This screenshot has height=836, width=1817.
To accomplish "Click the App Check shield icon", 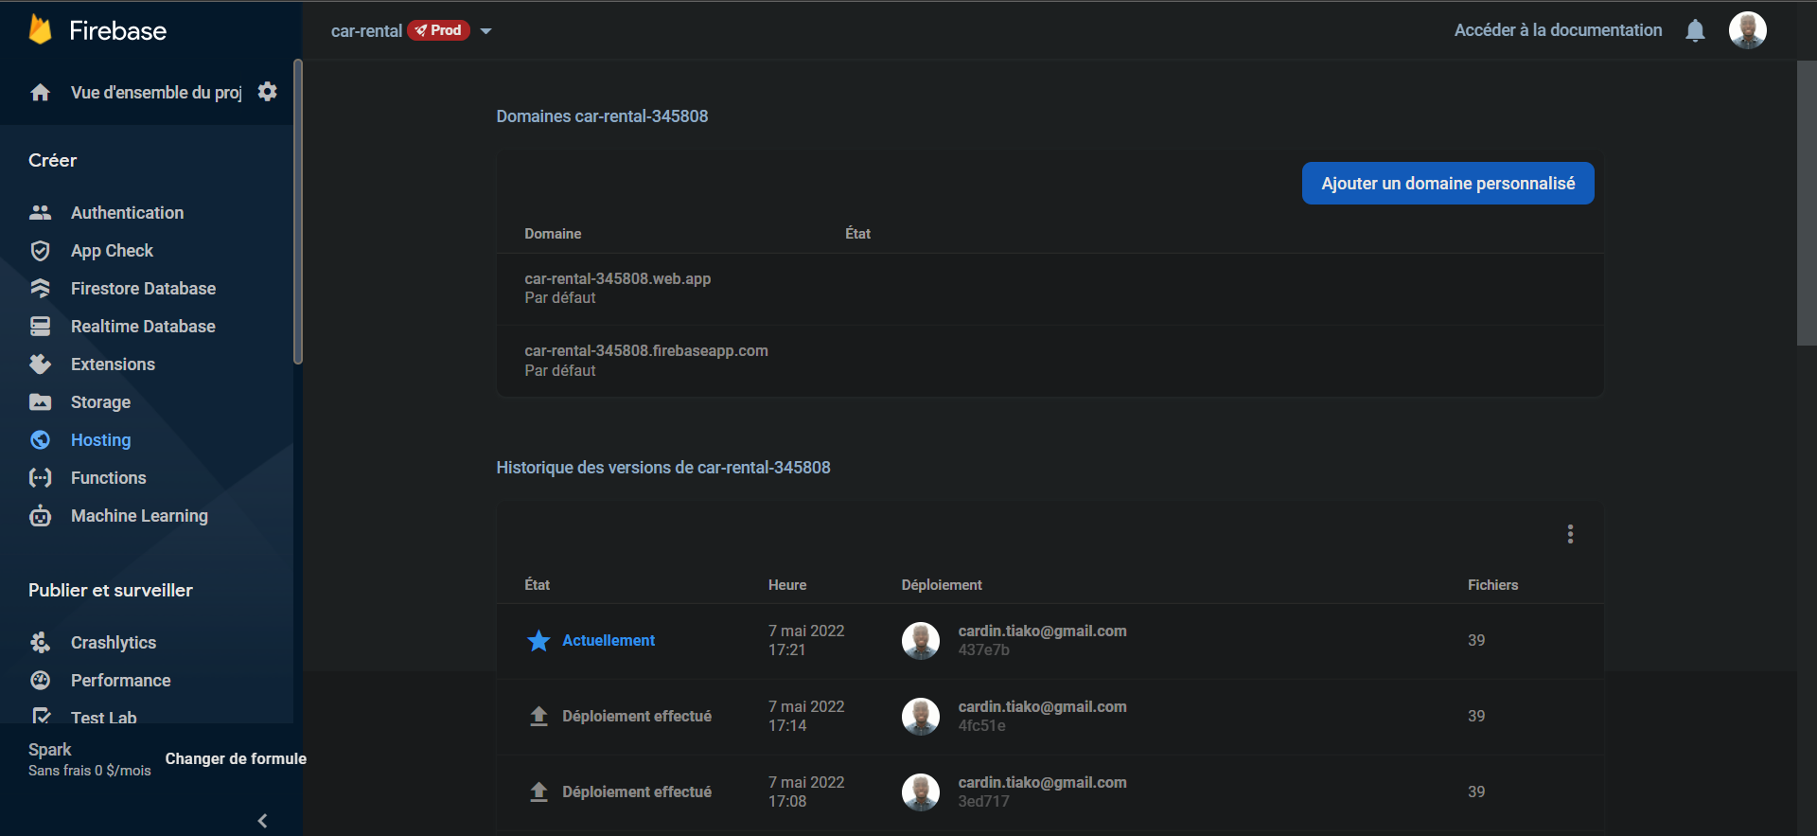I will 40,250.
